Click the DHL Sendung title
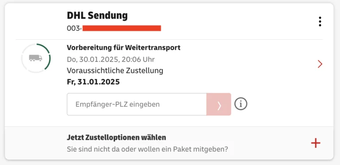The height and width of the screenshot is (165, 340). (97, 15)
